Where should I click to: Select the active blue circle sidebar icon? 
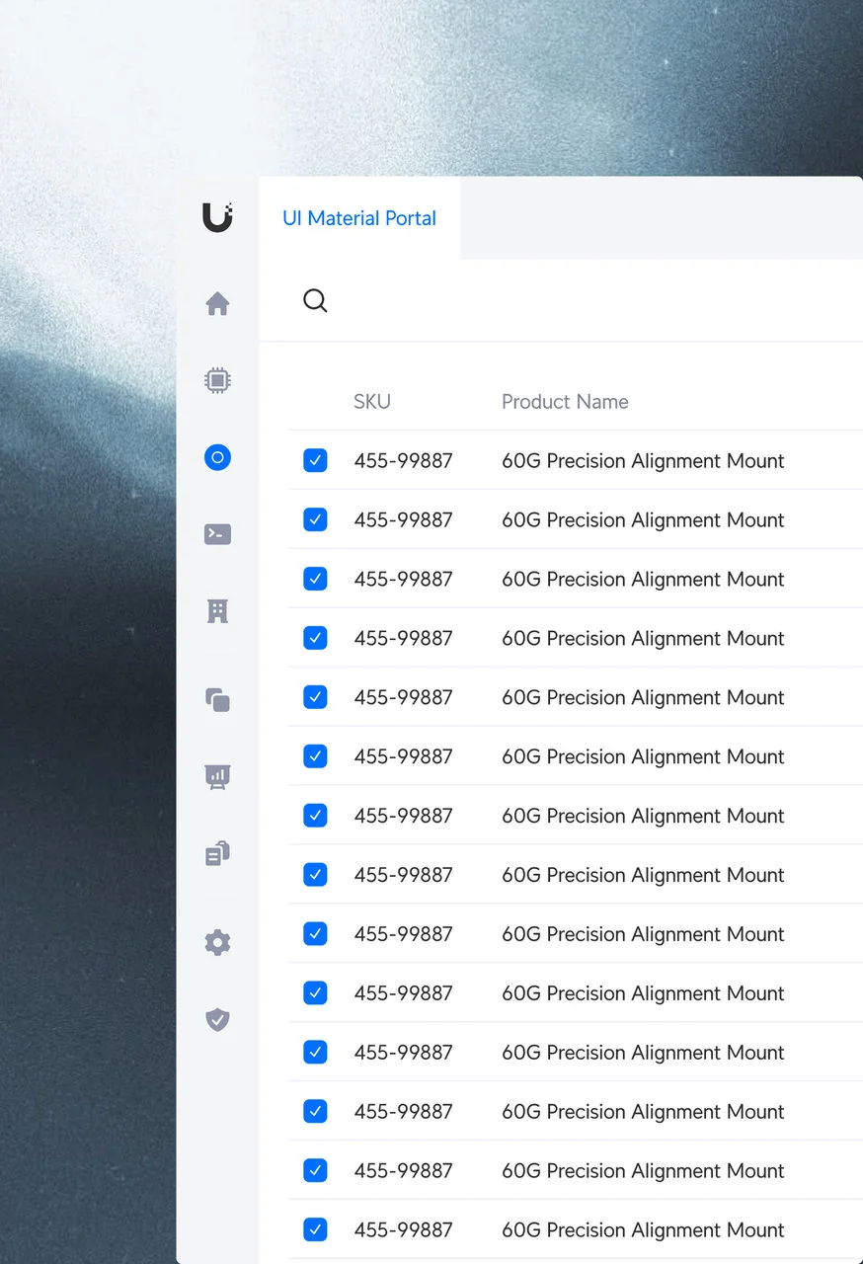(x=217, y=457)
